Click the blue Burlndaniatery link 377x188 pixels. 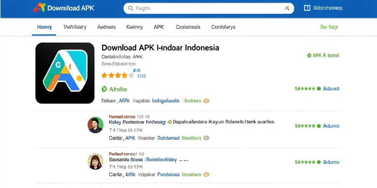point(162,159)
